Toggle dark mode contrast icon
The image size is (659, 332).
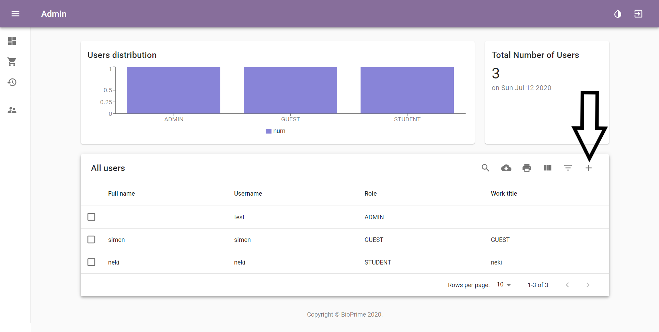pos(618,14)
